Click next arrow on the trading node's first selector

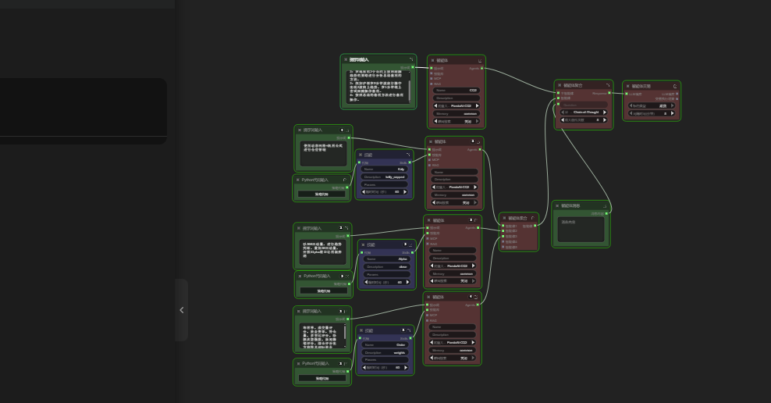point(672,105)
